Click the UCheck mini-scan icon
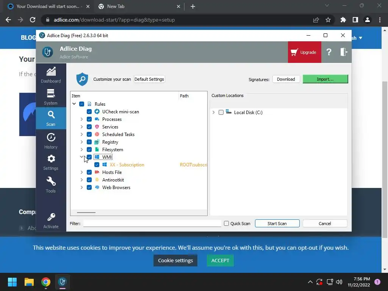The image size is (388, 291). 97,112
